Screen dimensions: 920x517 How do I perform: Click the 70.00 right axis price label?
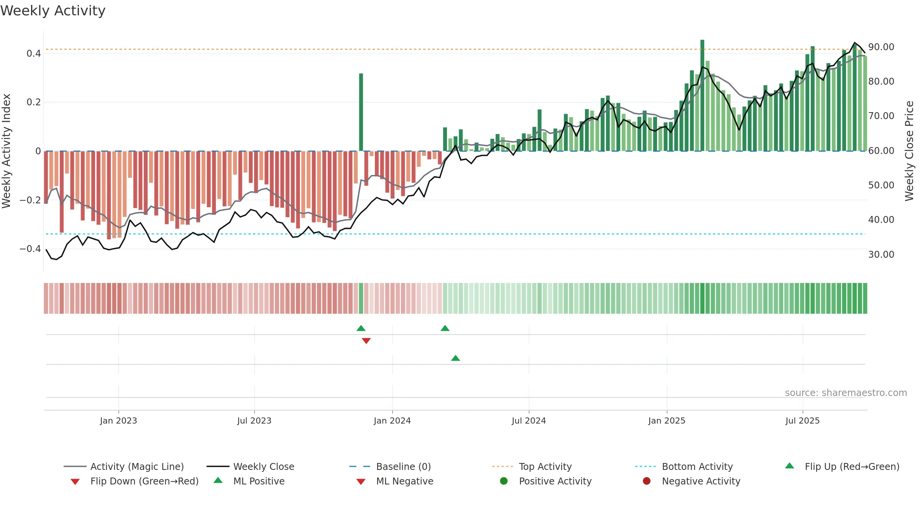881,116
